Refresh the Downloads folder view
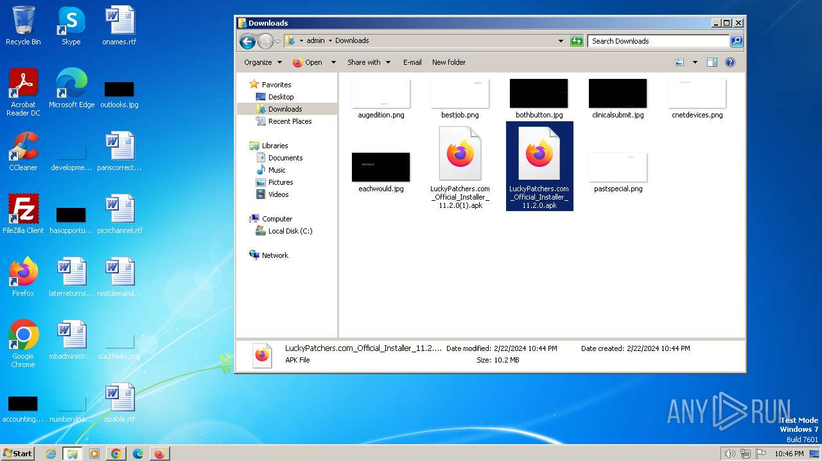 pos(577,41)
